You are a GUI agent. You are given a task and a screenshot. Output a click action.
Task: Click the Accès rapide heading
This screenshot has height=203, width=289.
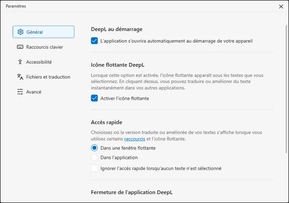[107, 122]
